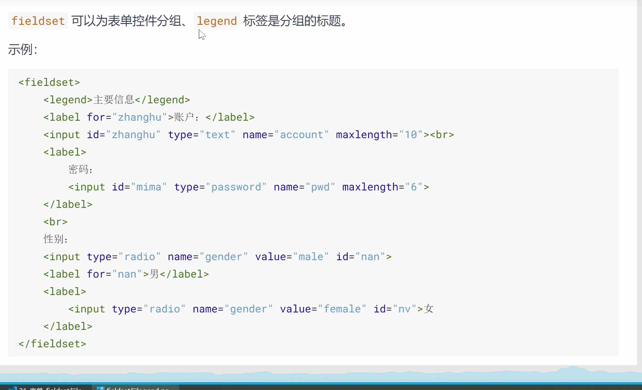Click the 'account' name attribute value
The image size is (642, 390).
click(301, 135)
